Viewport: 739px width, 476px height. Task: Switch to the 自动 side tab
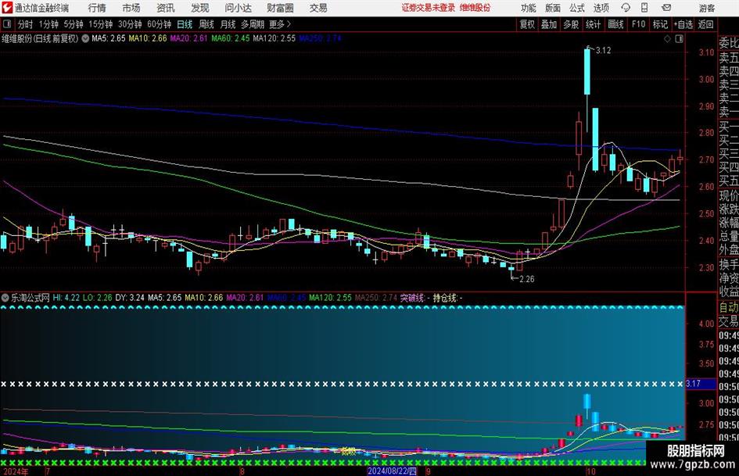[729, 308]
